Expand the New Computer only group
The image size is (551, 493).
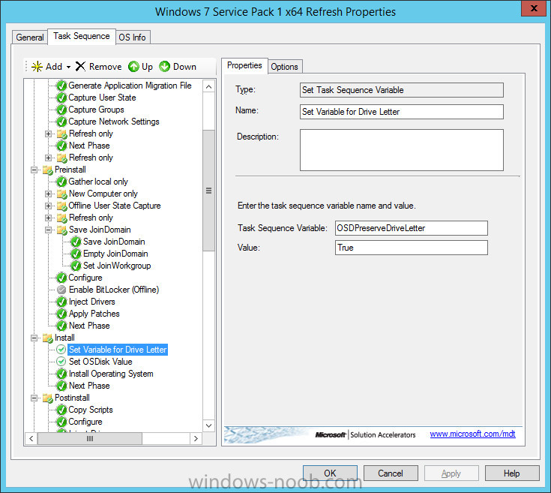tap(49, 194)
